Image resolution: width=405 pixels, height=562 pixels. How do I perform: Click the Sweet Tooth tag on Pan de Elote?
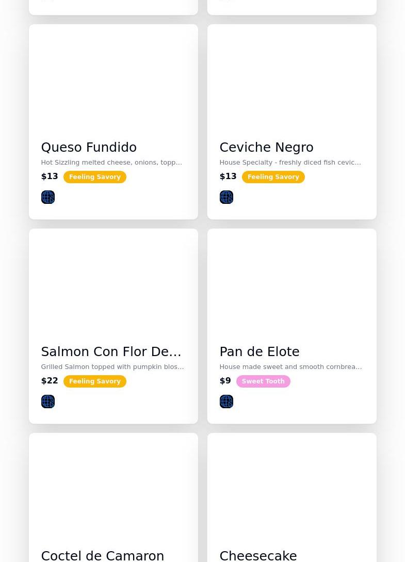263,381
